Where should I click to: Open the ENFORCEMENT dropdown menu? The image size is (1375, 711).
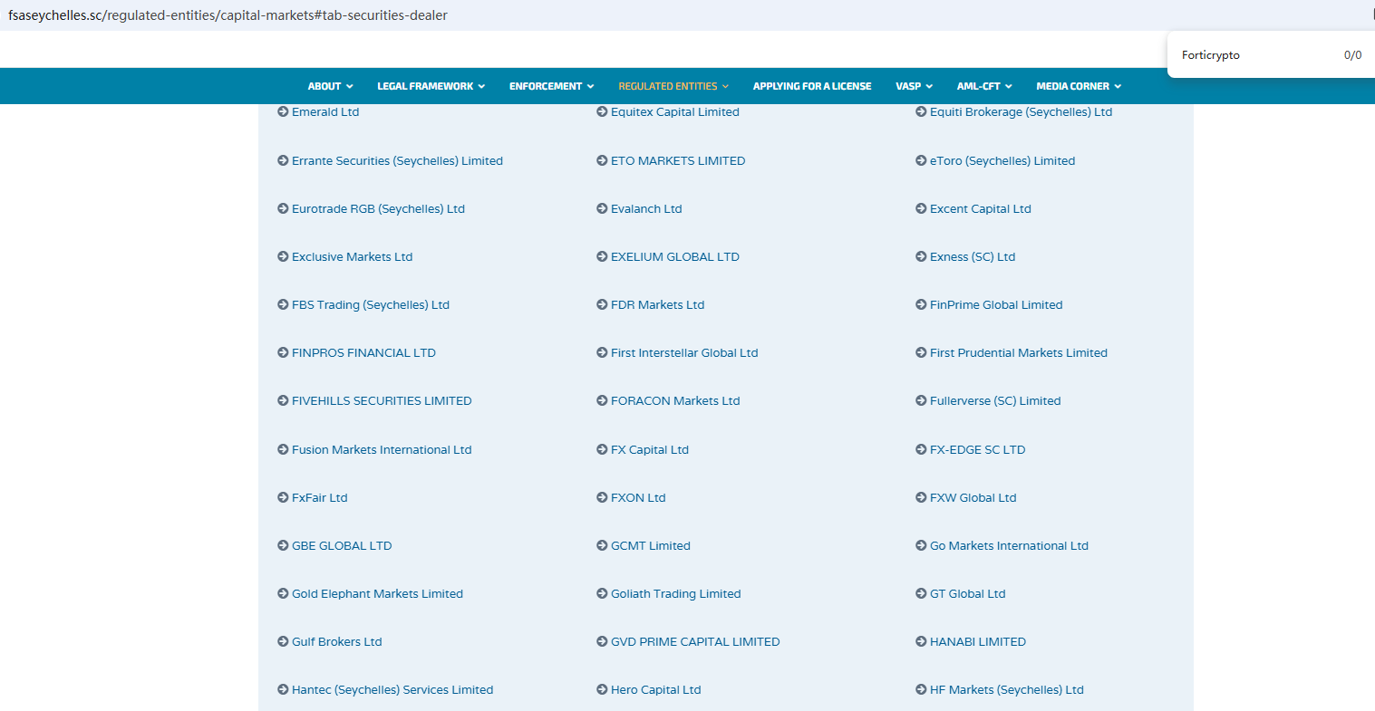[551, 86]
